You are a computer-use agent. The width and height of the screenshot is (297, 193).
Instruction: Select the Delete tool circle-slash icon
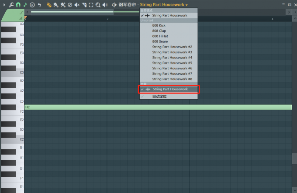tap(70, 5)
